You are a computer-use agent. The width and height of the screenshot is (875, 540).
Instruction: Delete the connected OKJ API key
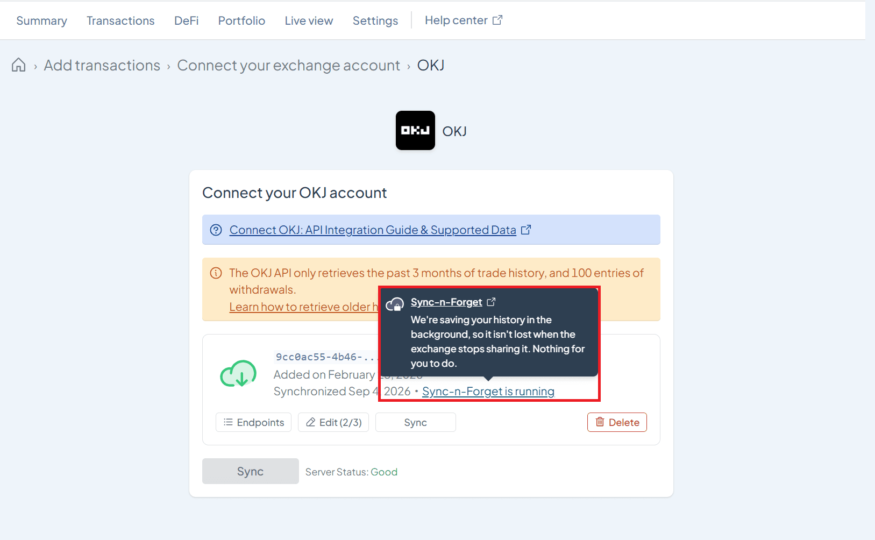pyautogui.click(x=617, y=422)
